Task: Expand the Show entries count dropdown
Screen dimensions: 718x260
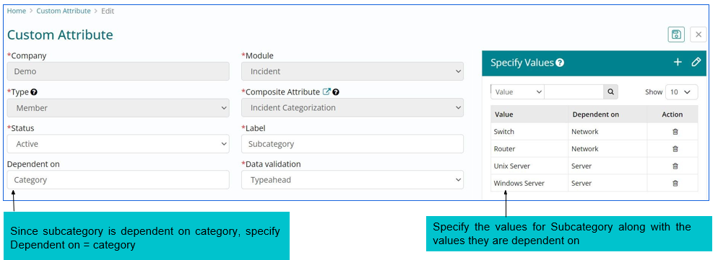Action: pyautogui.click(x=681, y=92)
